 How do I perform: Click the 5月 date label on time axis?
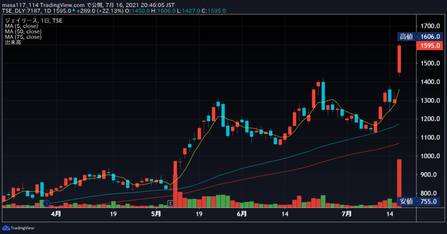click(x=156, y=214)
